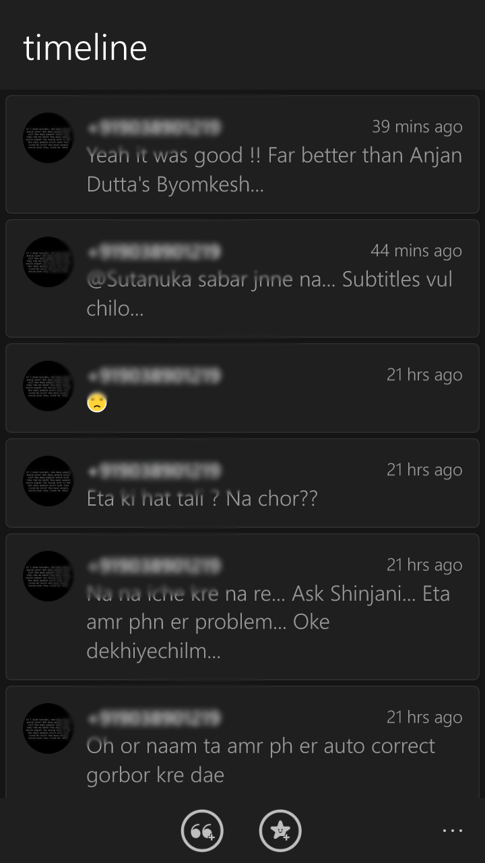
Task: Open the 'Eta ki hat tali' post
Action: 243,483
